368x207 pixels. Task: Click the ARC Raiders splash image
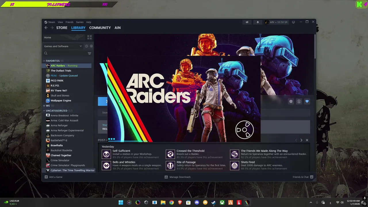point(184,99)
